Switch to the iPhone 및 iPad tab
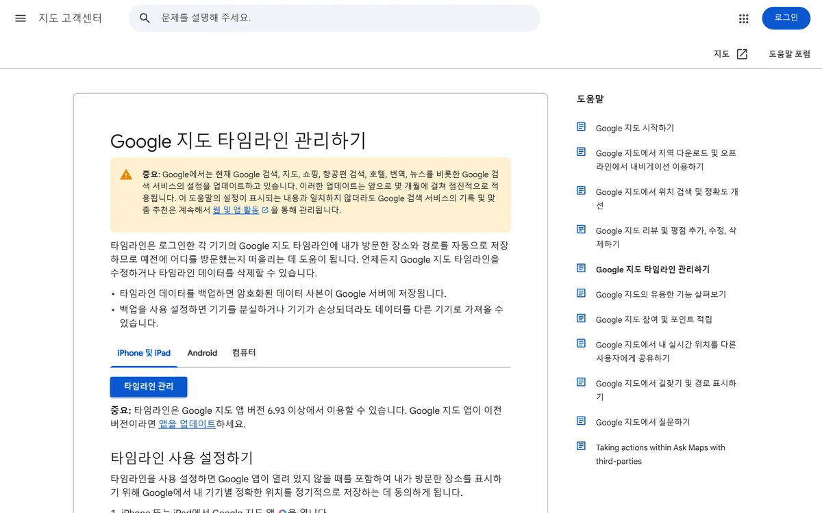Viewport: 822px width, 513px height. 144,353
